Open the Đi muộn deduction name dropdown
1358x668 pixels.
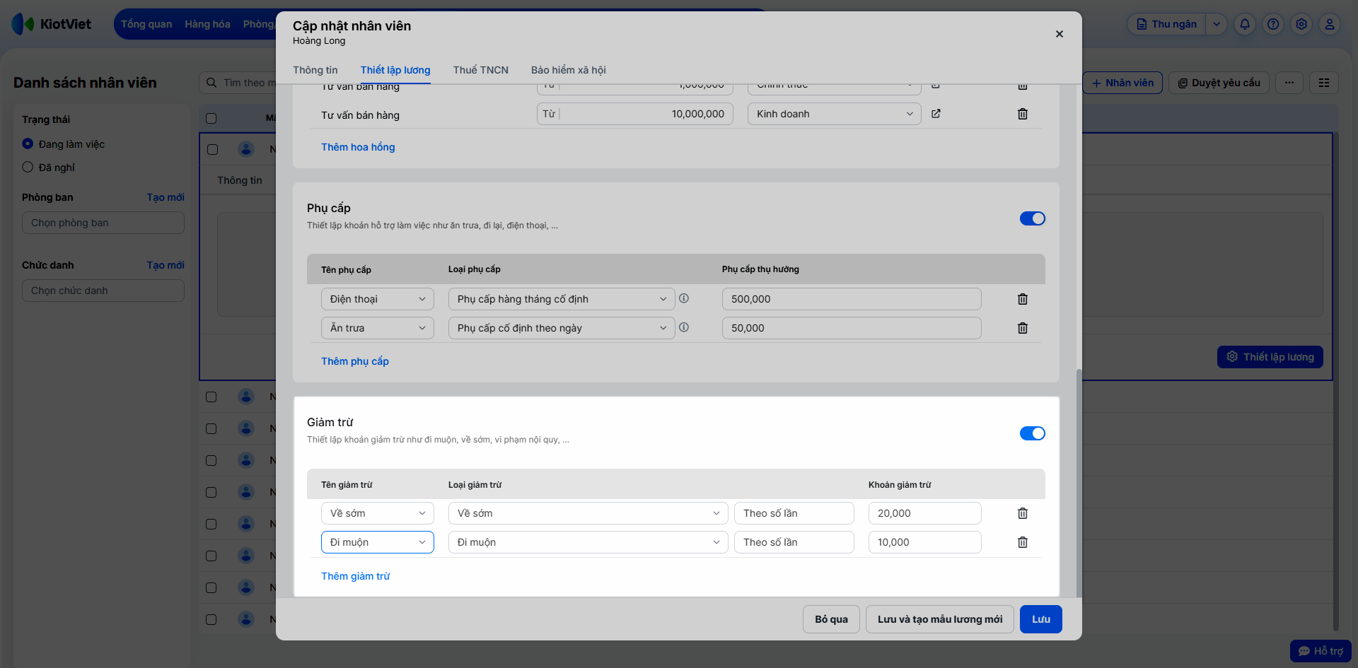click(378, 542)
